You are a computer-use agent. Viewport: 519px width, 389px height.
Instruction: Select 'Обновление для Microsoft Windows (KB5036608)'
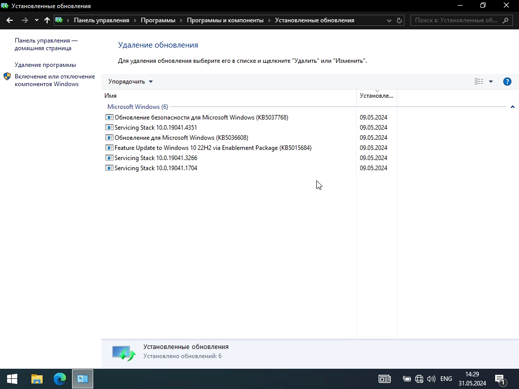[x=181, y=138]
